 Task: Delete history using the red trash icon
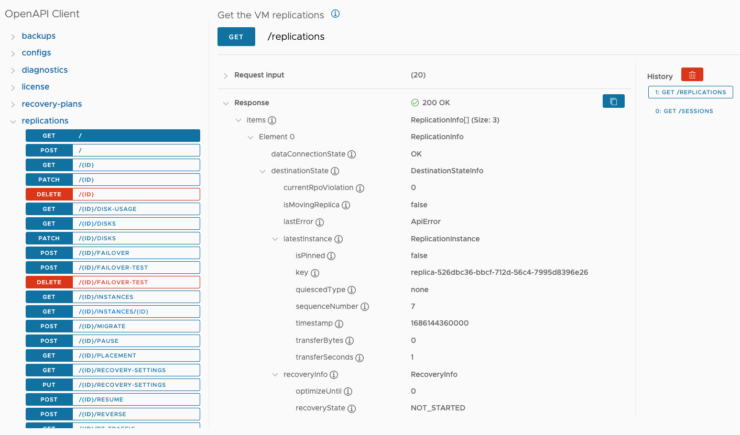[x=692, y=75]
